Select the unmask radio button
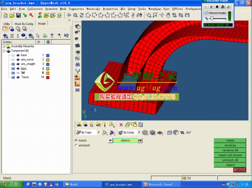The image size is (252, 188). [x=76, y=145]
